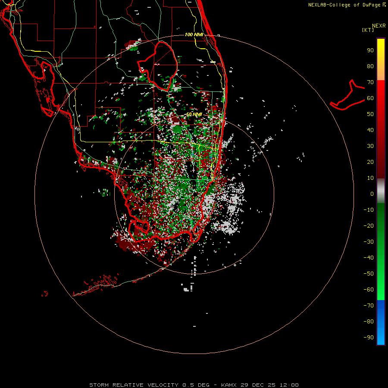The width and height of the screenshot is (388, 388).
Task: Click the NEXR product label
Action: pyautogui.click(x=379, y=26)
